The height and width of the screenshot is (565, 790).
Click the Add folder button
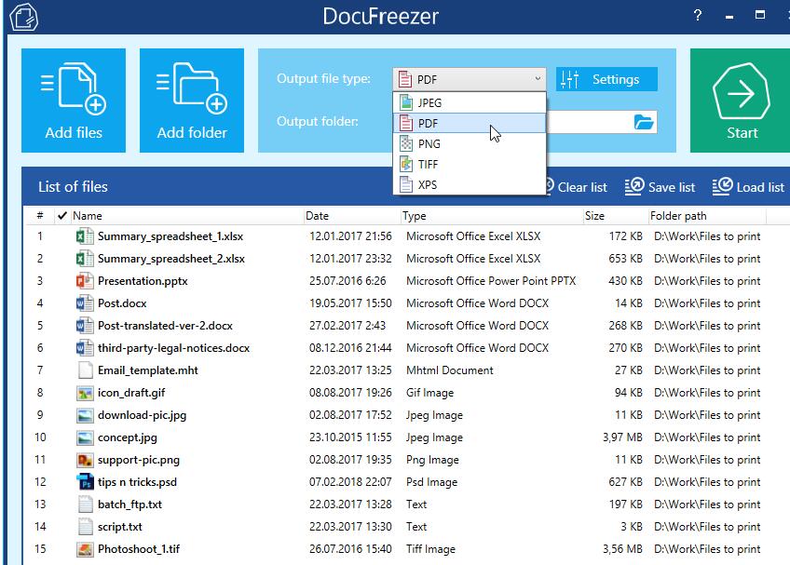click(x=192, y=101)
